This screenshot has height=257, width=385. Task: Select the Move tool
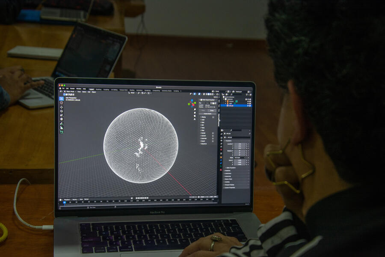click(x=61, y=107)
